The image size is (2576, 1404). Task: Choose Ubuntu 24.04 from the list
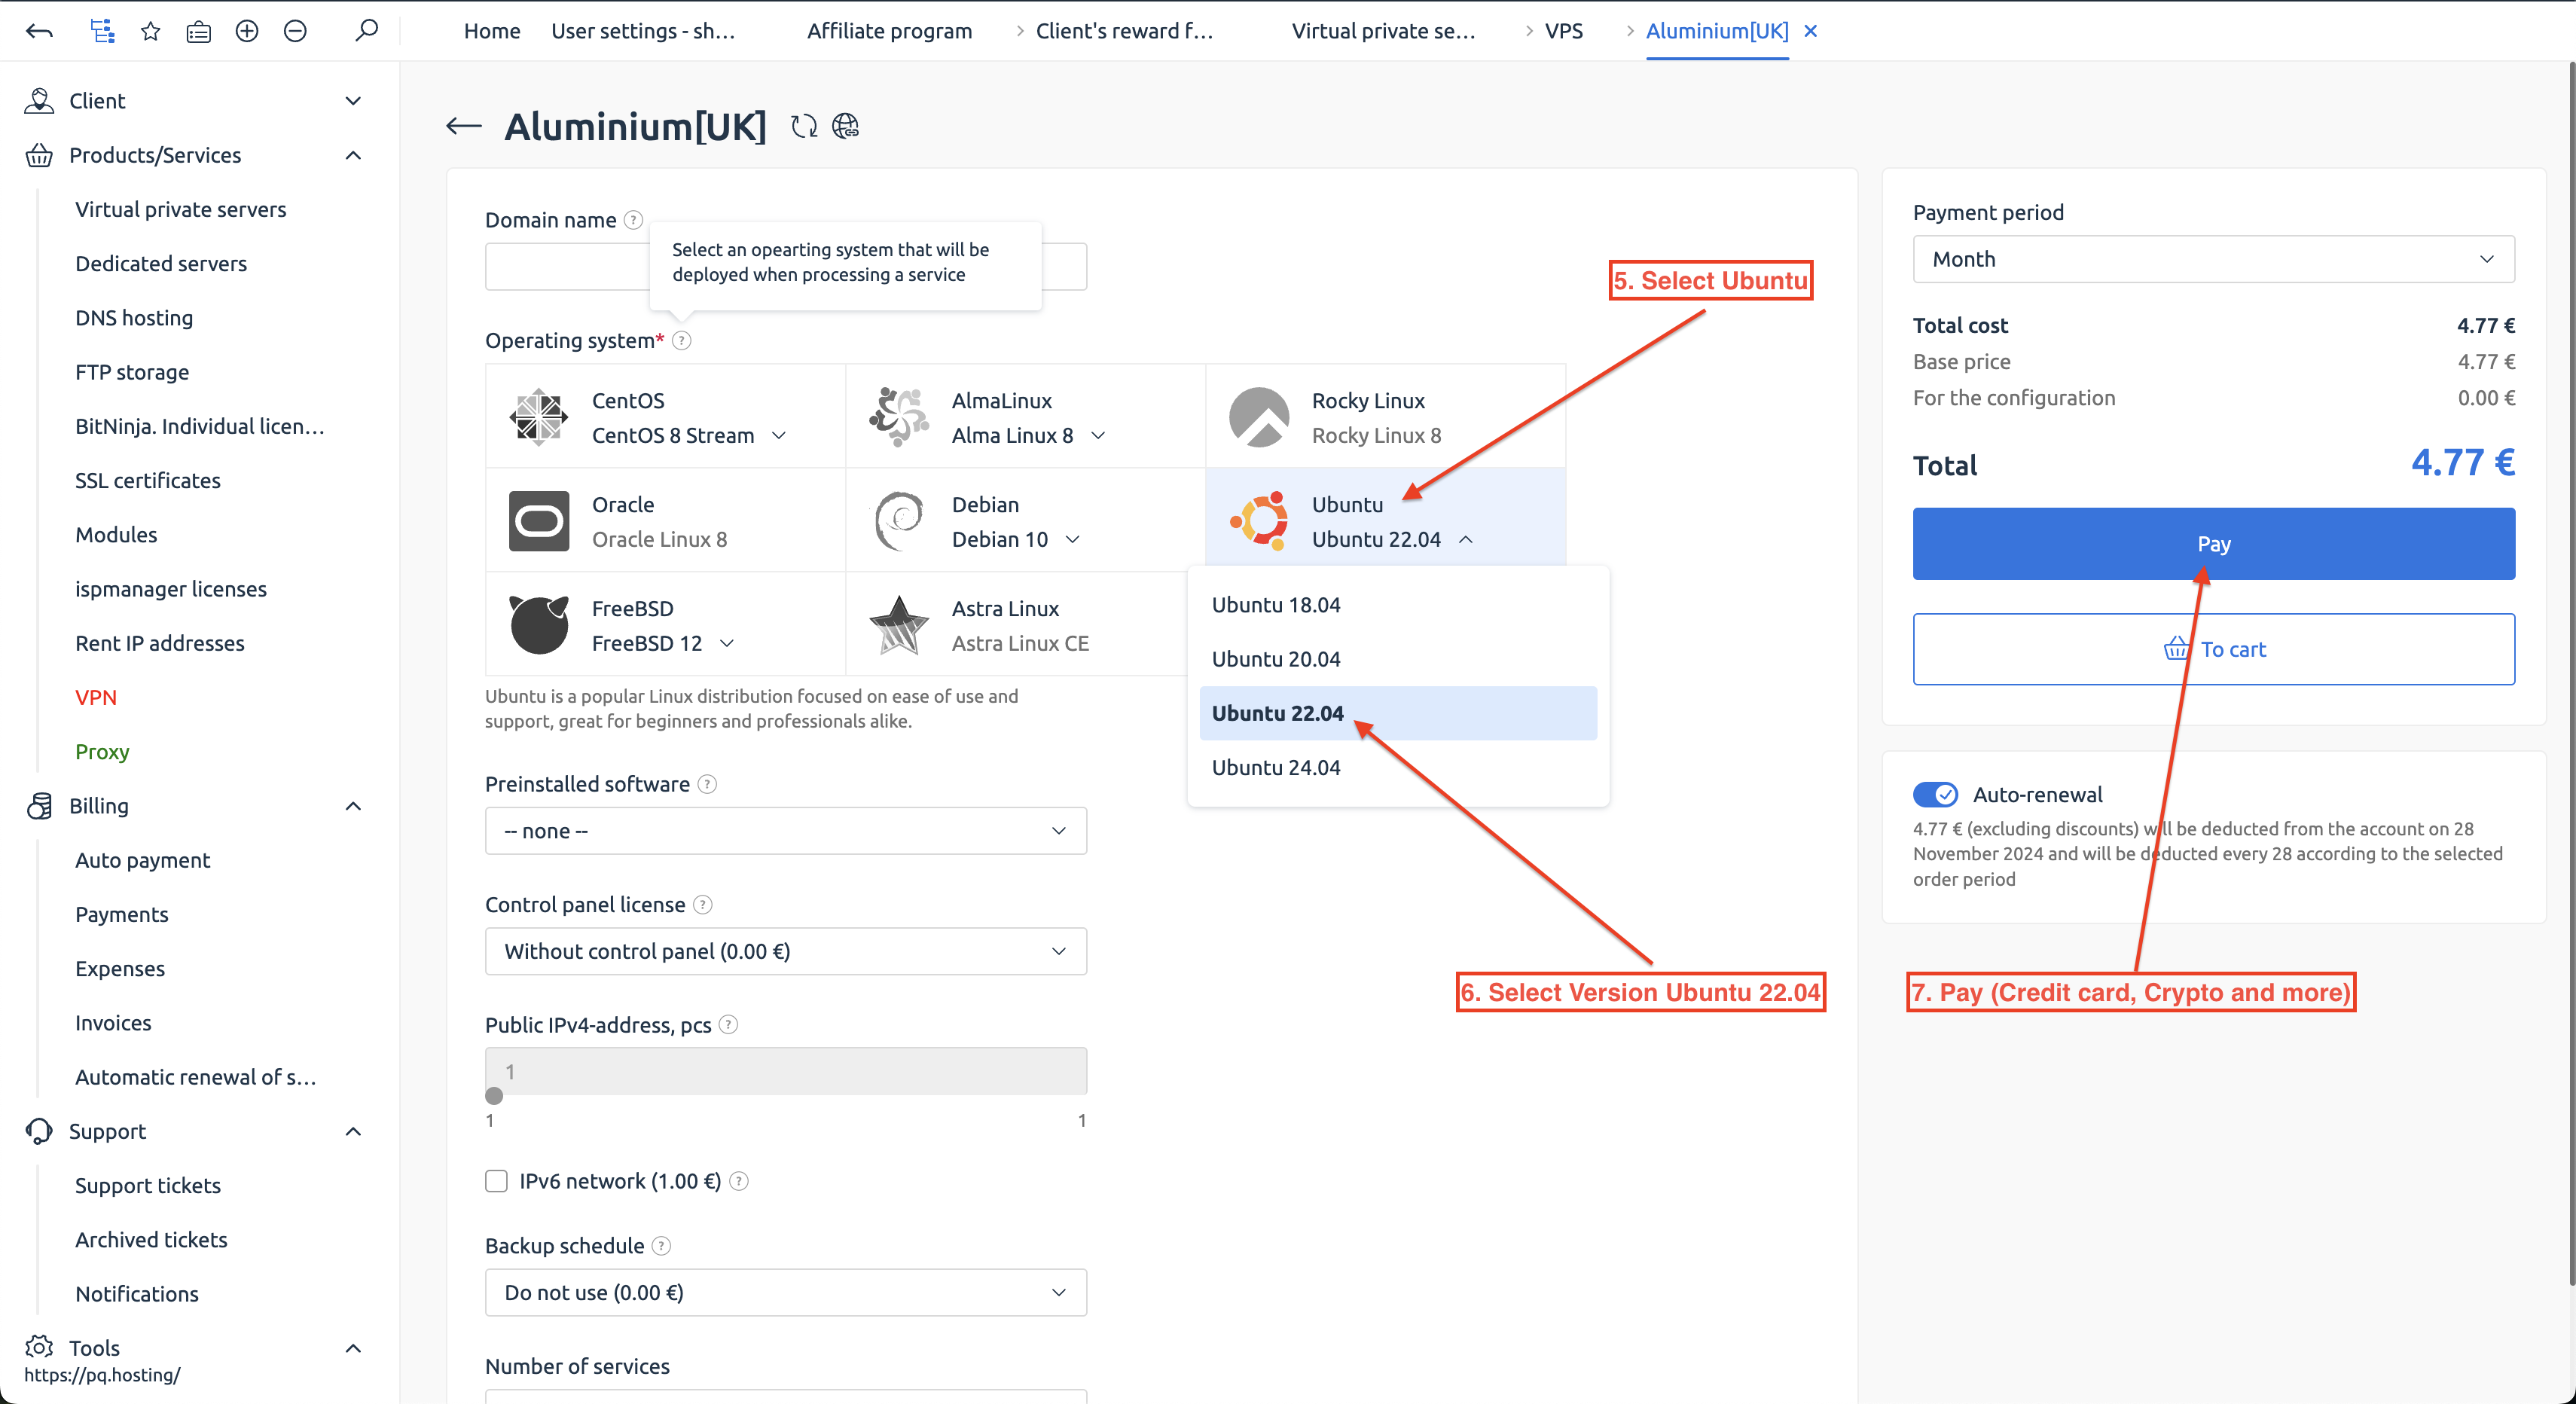(x=1398, y=767)
